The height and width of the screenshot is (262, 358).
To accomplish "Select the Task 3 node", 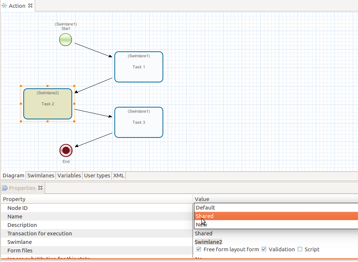I will 139,122.
